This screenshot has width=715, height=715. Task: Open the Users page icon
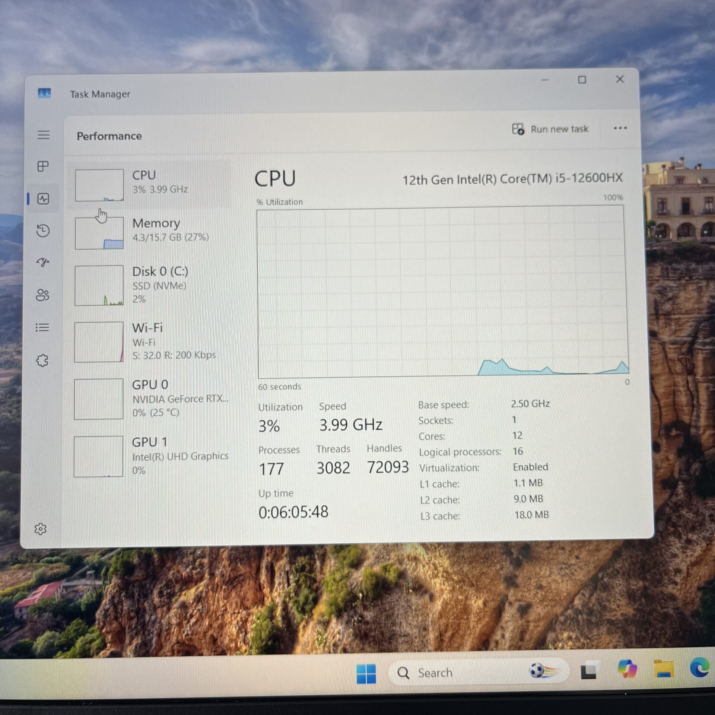click(42, 295)
